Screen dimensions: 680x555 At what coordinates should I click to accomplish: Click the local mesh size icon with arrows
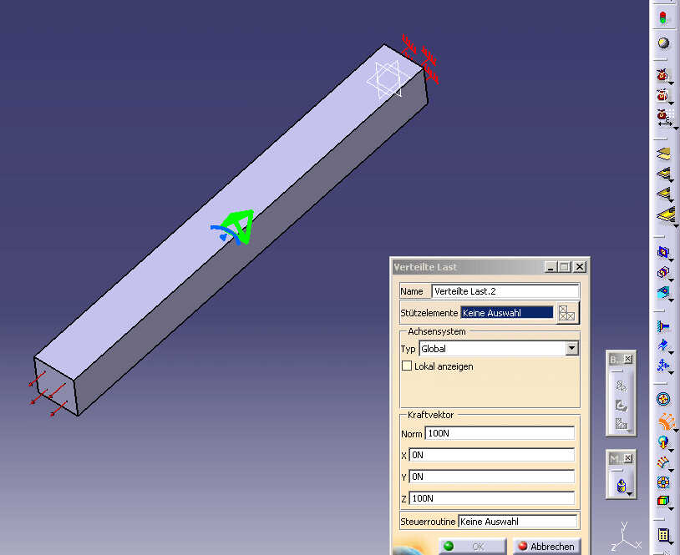[663, 117]
